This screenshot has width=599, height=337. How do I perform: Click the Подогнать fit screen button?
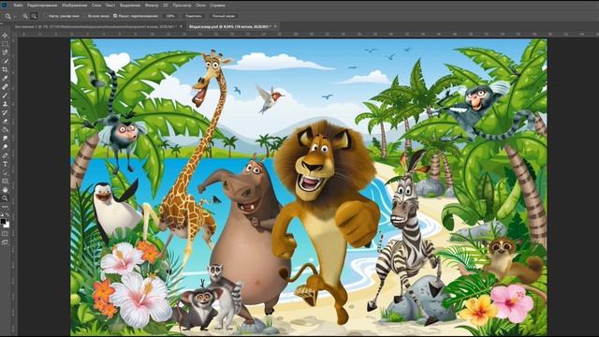(194, 16)
